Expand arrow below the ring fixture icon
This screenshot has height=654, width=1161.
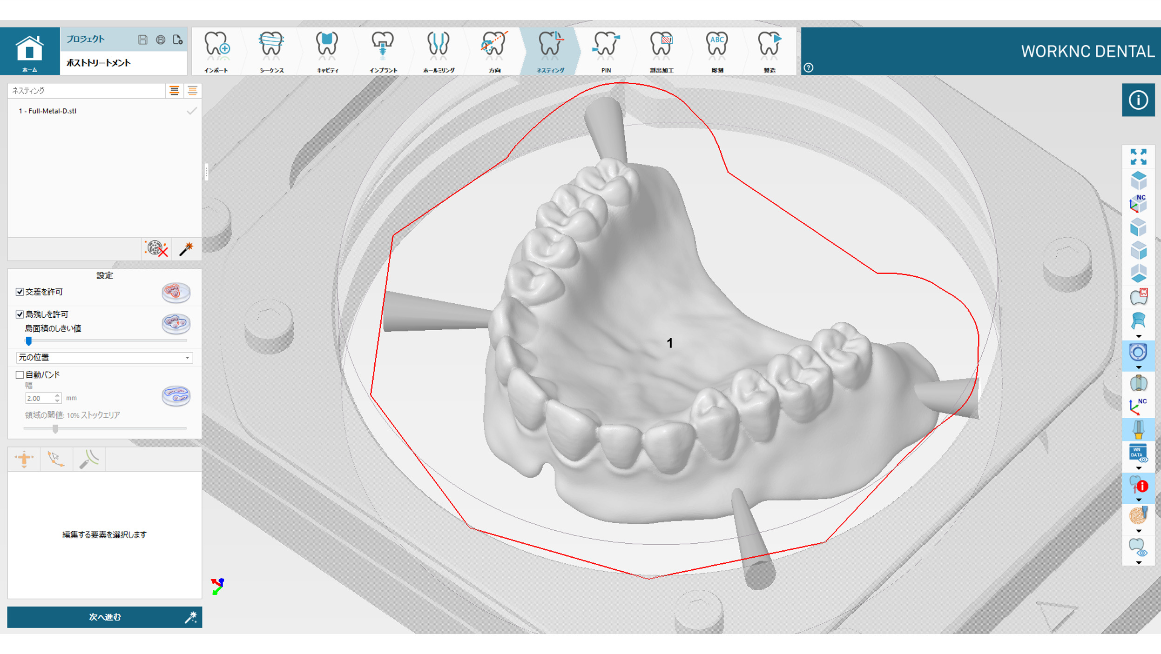point(1139,368)
